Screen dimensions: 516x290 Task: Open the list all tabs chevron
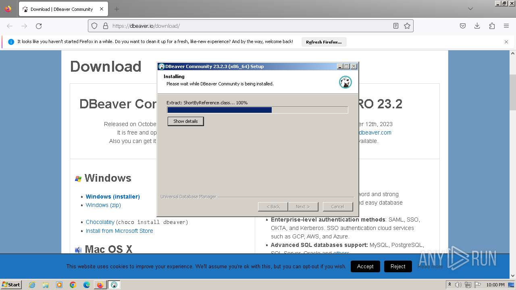[x=470, y=9]
